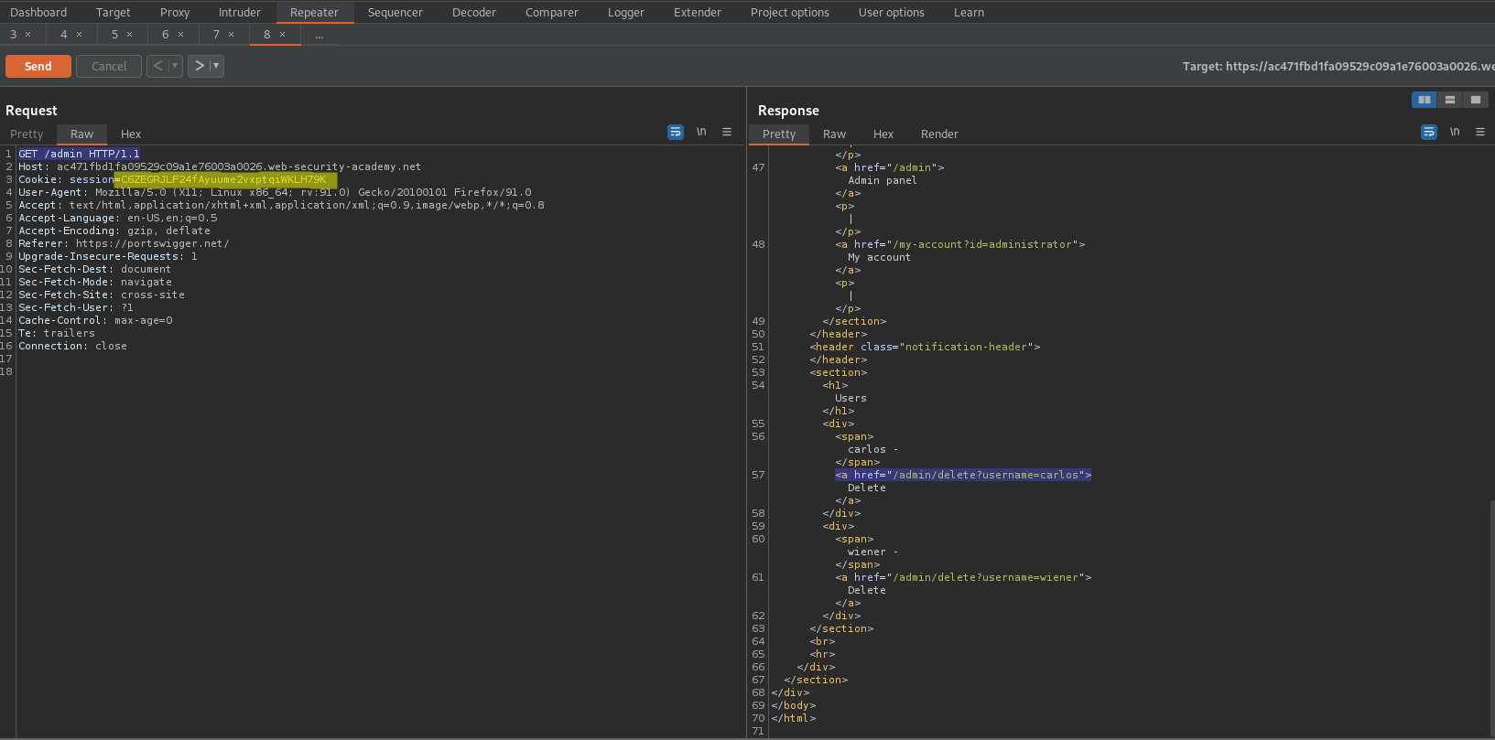Select combined tabbed layout icon
The image size is (1495, 740).
(1476, 100)
